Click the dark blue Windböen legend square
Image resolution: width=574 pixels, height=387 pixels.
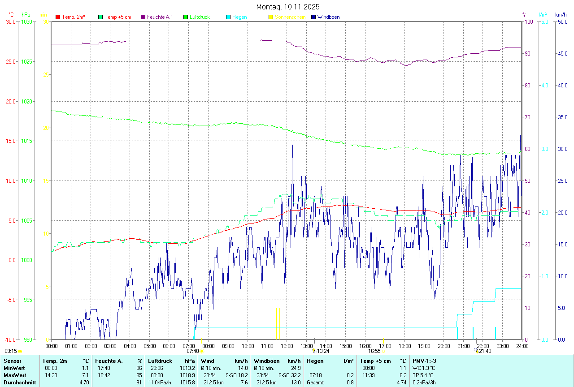click(313, 17)
